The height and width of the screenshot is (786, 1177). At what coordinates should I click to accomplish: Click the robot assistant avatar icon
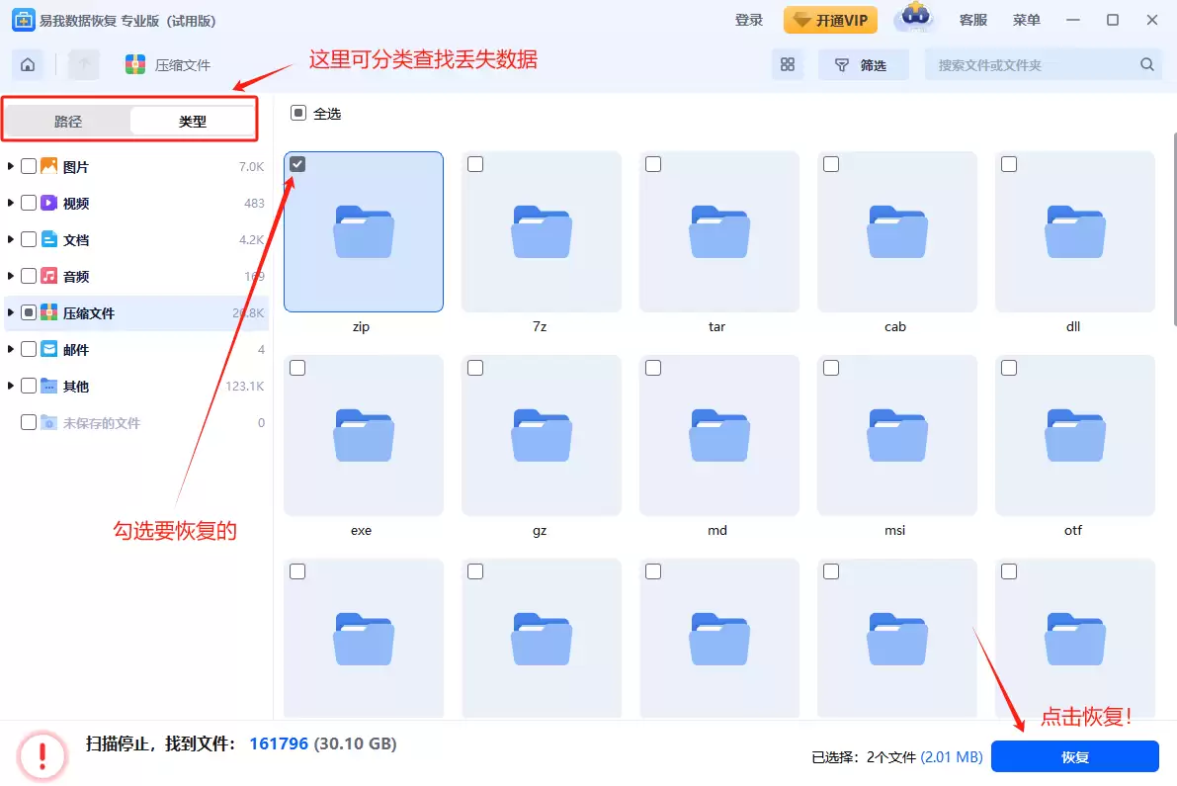[914, 19]
